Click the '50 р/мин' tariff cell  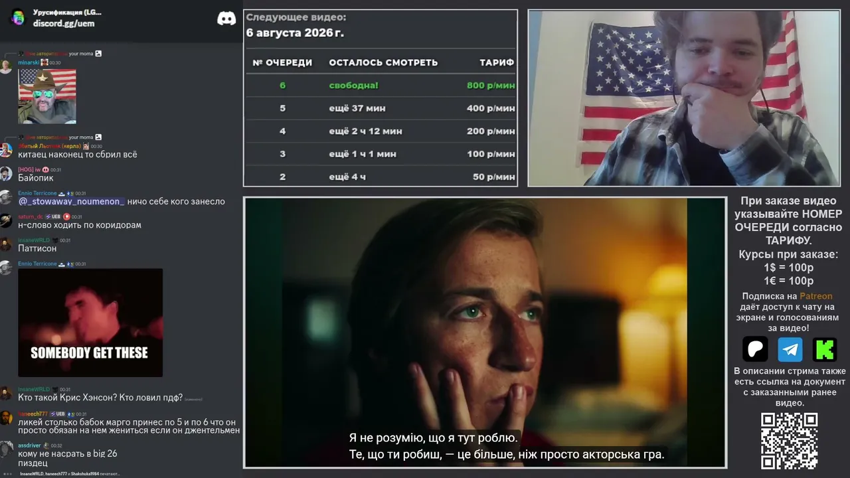coord(493,177)
